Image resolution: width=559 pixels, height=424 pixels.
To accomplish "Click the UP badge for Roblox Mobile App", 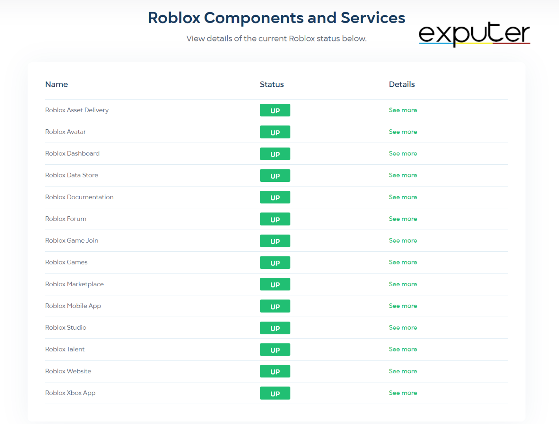I will [275, 306].
